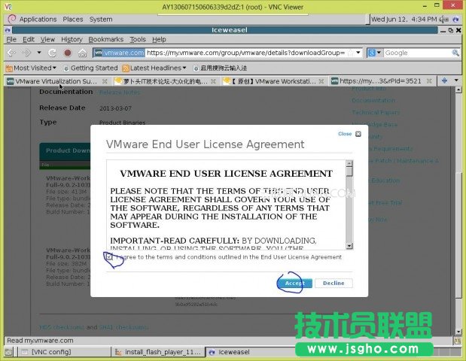
Task: Open the History menu
Action: click(x=72, y=39)
